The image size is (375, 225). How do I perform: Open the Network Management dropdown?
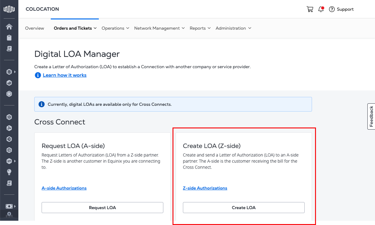[159, 28]
